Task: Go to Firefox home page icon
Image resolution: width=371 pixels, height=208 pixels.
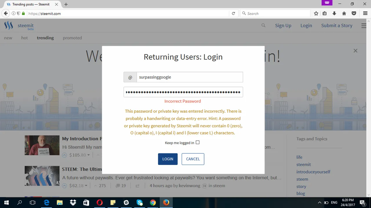Action: point(344,14)
